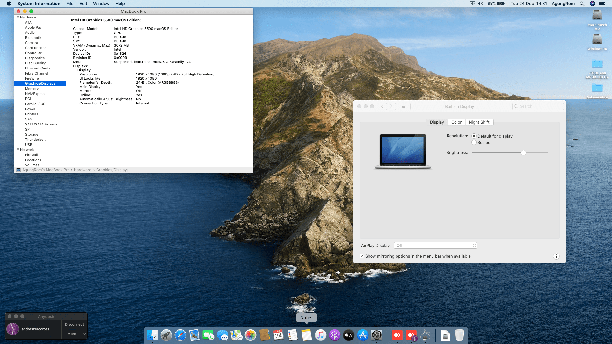Screen dimensions: 612x344
Task: Click the System Preferences search field
Action: 538,106
